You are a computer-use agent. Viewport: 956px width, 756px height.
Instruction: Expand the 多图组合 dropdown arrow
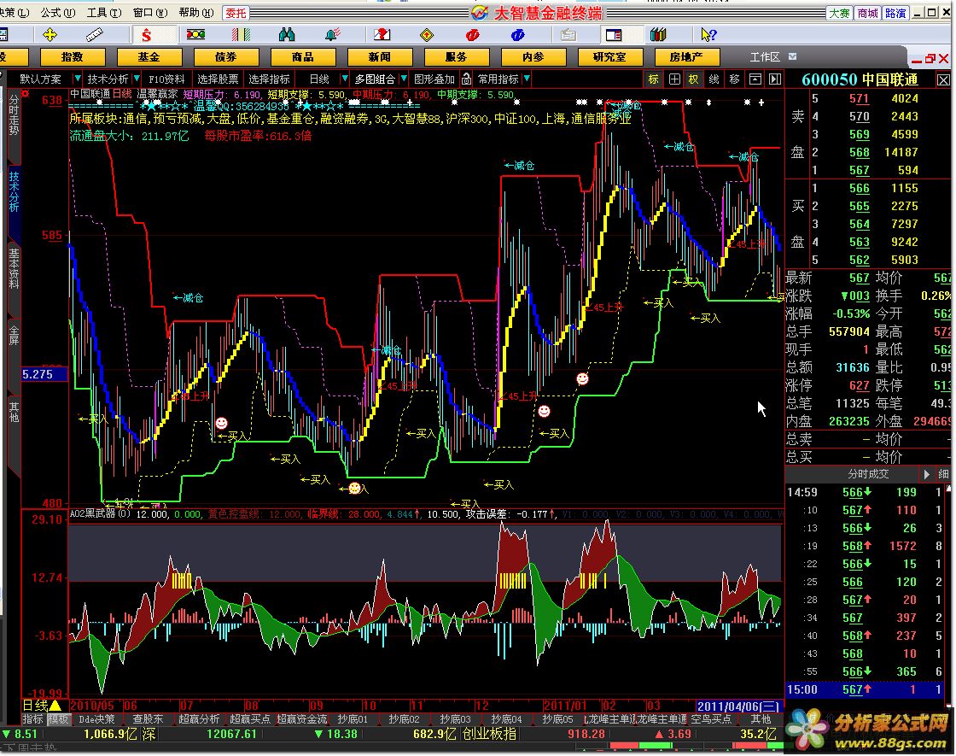pyautogui.click(x=403, y=79)
